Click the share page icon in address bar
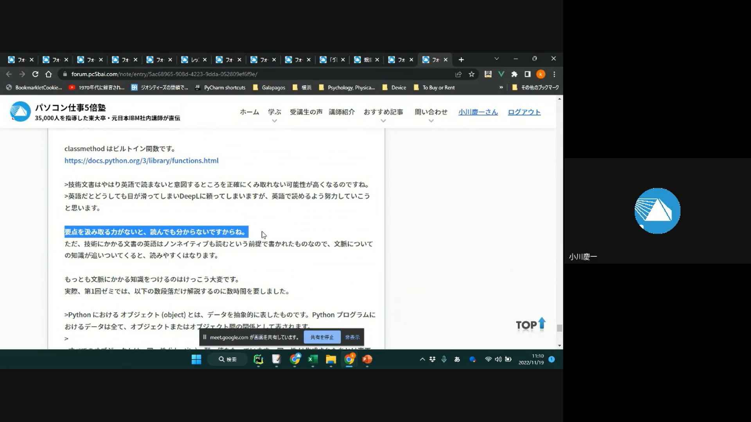The image size is (751, 422). click(x=458, y=74)
